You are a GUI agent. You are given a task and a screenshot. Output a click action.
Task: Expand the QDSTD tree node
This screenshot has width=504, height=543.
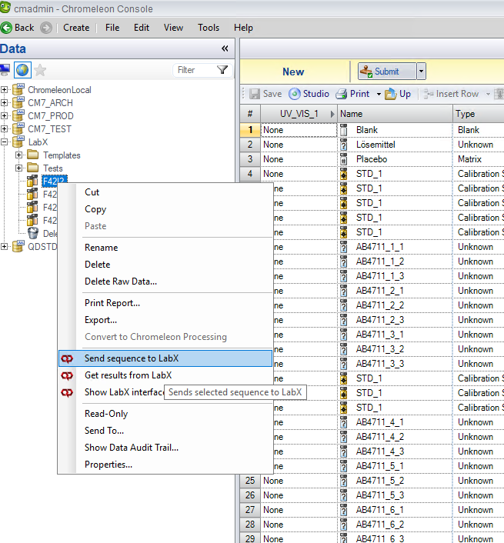[4, 247]
